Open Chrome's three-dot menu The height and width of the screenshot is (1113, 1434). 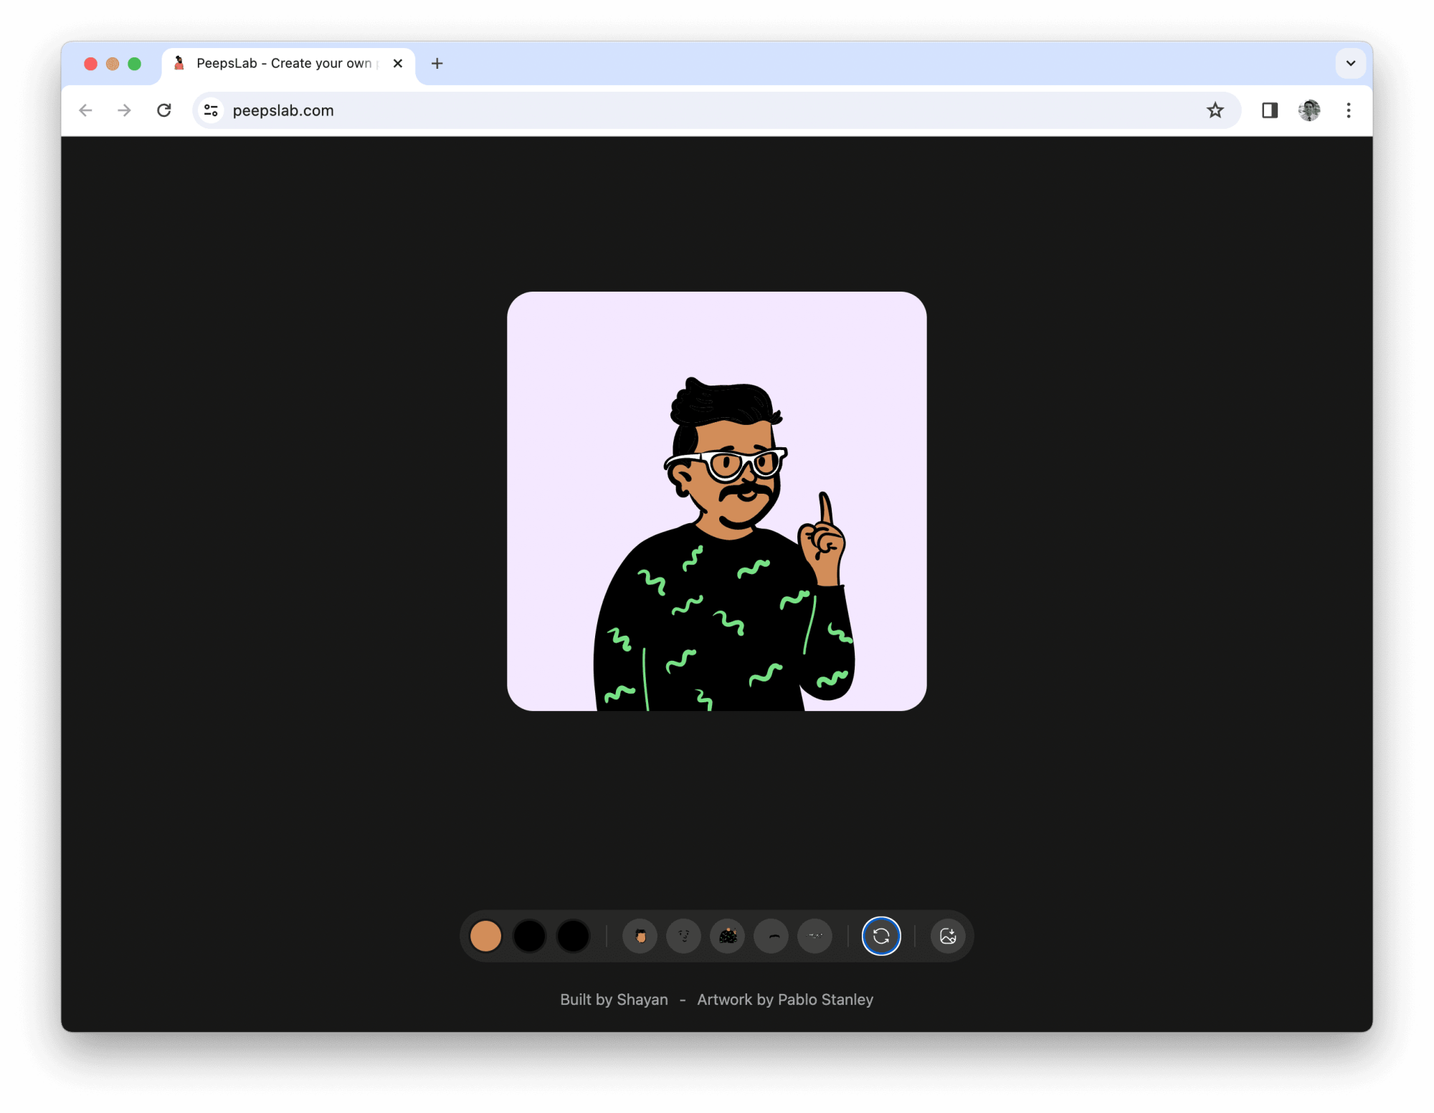[1349, 110]
